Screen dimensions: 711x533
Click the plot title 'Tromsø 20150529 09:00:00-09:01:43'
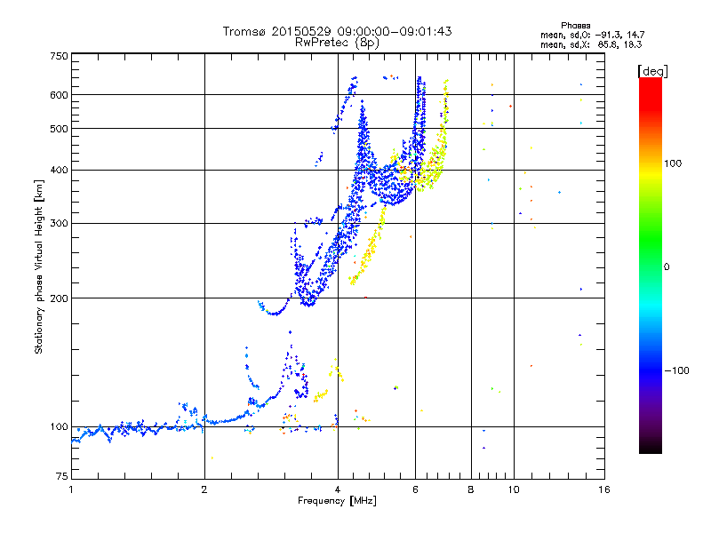coord(337,31)
